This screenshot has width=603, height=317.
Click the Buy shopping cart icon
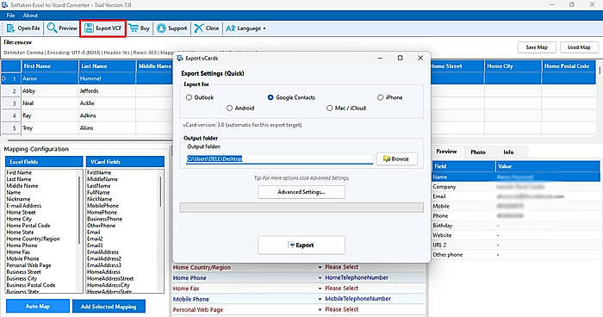click(133, 28)
